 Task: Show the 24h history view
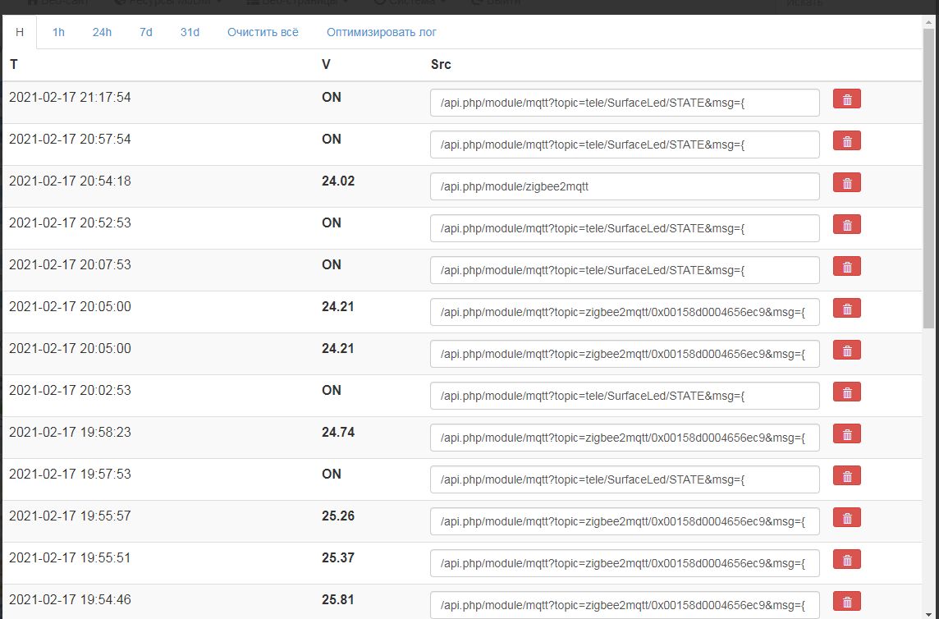102,33
